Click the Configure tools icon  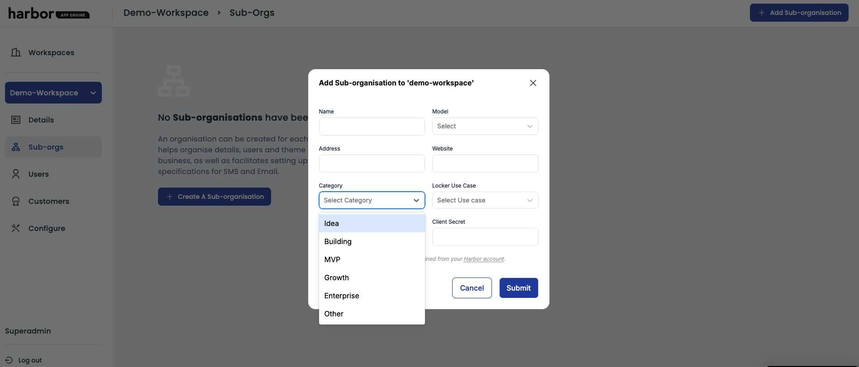[16, 228]
